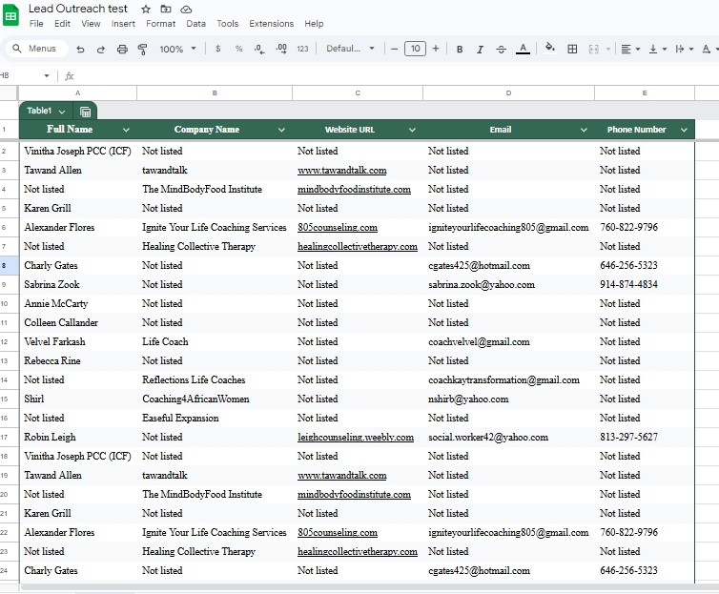Toggle italic formatting

click(x=480, y=49)
